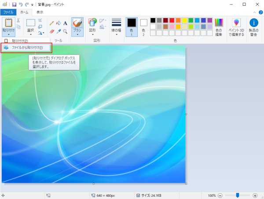Choose ファイルから貼り付け menu entry
Viewport: 264px width, 199px height.
point(26,48)
